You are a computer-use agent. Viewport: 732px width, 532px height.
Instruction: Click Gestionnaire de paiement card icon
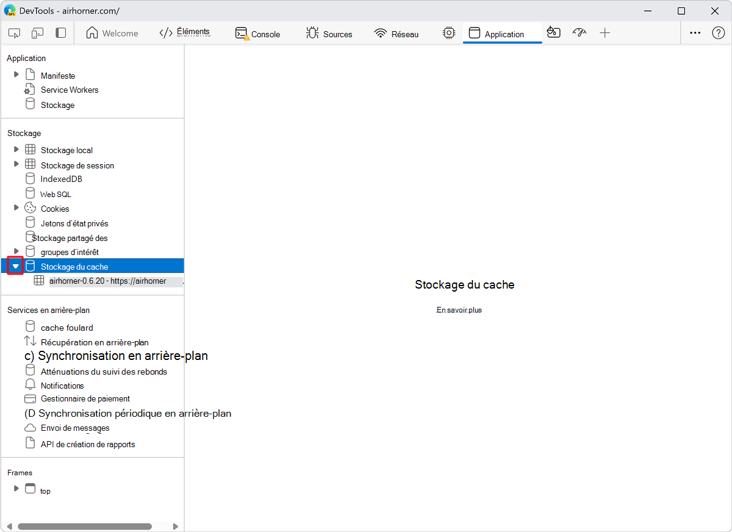30,399
